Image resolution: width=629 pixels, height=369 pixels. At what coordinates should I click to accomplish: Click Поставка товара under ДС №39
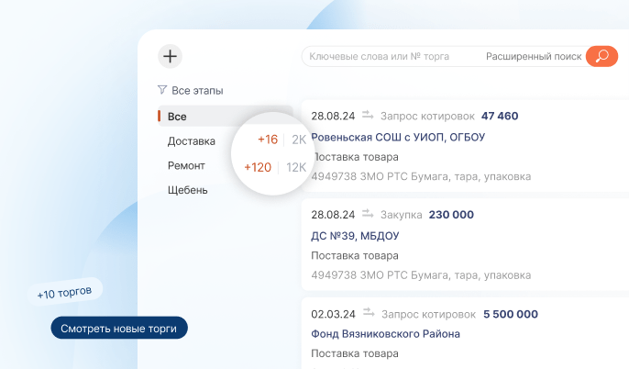(x=355, y=255)
